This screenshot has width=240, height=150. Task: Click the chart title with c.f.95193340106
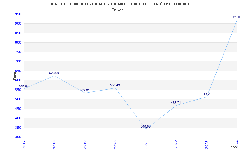120,4
